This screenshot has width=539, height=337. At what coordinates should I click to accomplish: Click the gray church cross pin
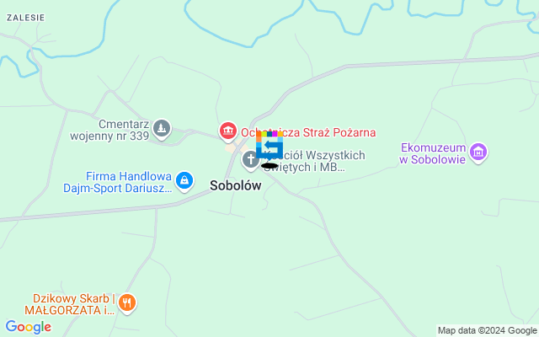(x=251, y=161)
